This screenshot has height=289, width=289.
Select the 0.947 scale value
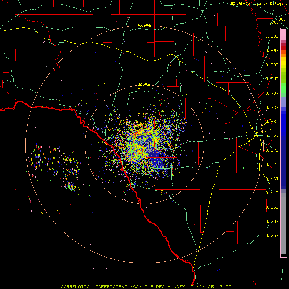coord(272,50)
